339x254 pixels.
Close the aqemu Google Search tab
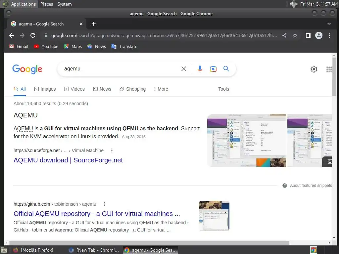[x=81, y=24]
